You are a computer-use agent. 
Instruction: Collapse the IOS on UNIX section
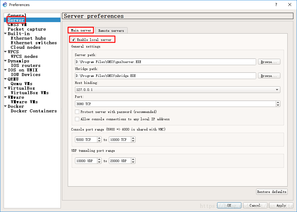(5, 70)
